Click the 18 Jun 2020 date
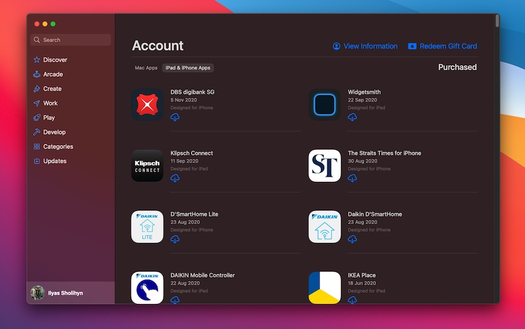Image resolution: width=525 pixels, height=329 pixels. click(x=362, y=283)
